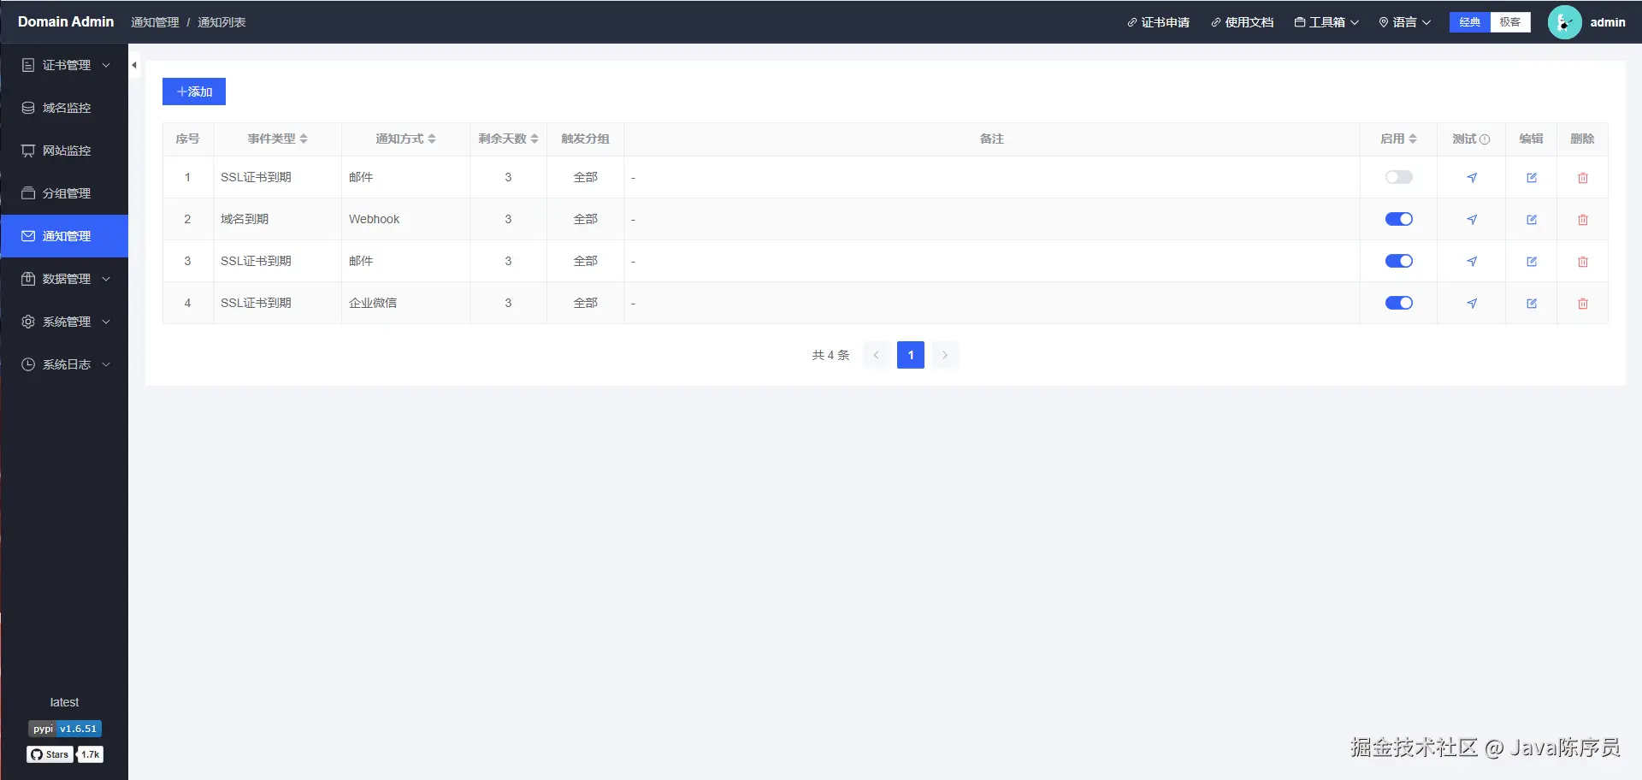Edit the 企业微信 notification
The image size is (1642, 780).
tap(1532, 304)
